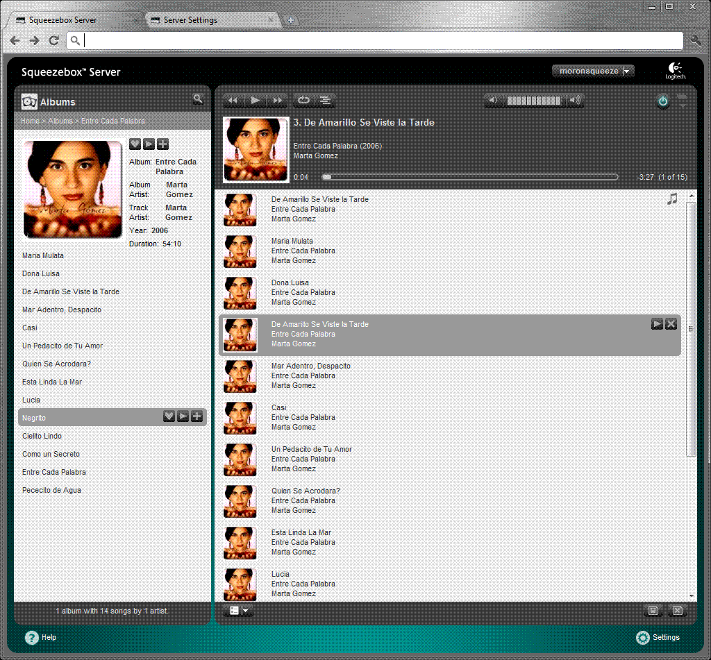Toggle player power button
Image resolution: width=711 pixels, height=660 pixels.
662,101
